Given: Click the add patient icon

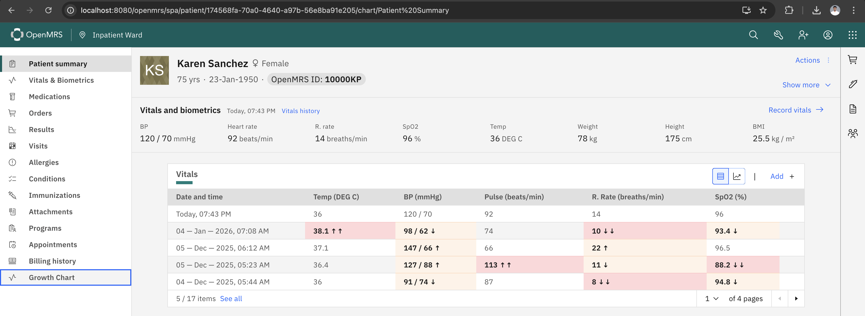Looking at the screenshot, I should tap(803, 35).
